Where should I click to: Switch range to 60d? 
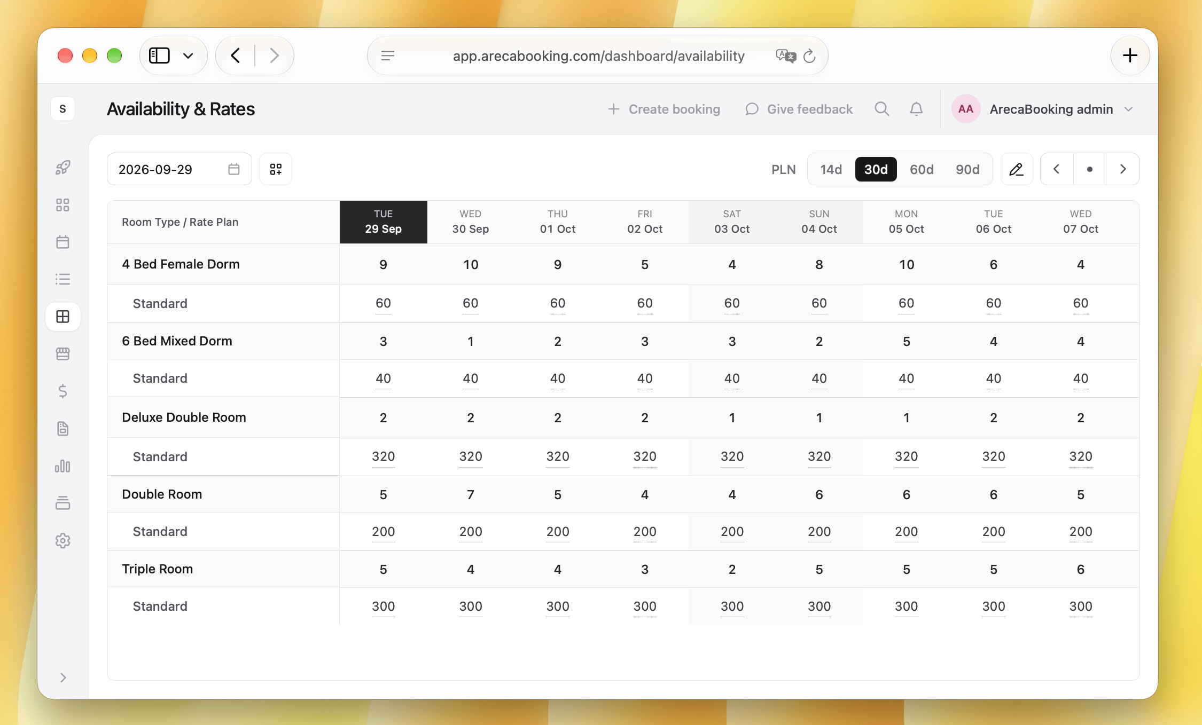click(922, 169)
